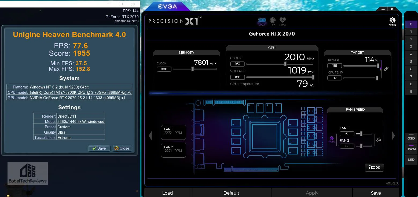Screen dimensions: 418x197
Task: Click the Precision X1 logo
Action: pos(175,21)
